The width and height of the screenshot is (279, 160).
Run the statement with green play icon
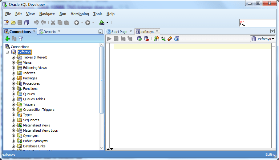click(109, 38)
